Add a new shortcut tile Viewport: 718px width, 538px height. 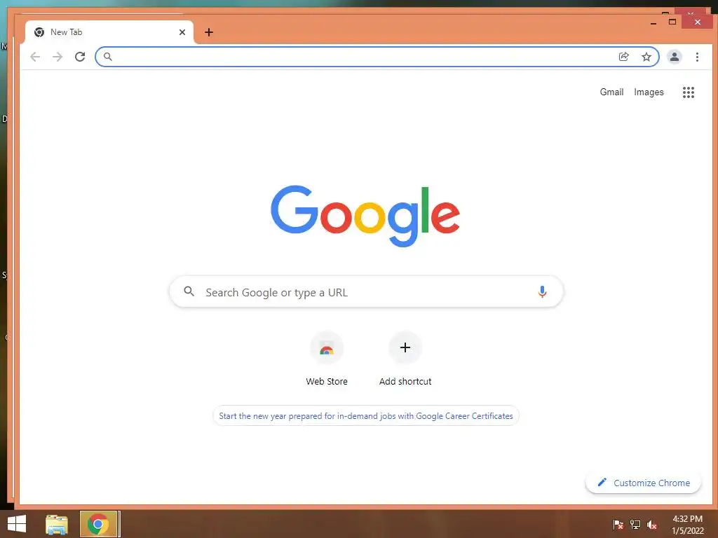coord(405,359)
